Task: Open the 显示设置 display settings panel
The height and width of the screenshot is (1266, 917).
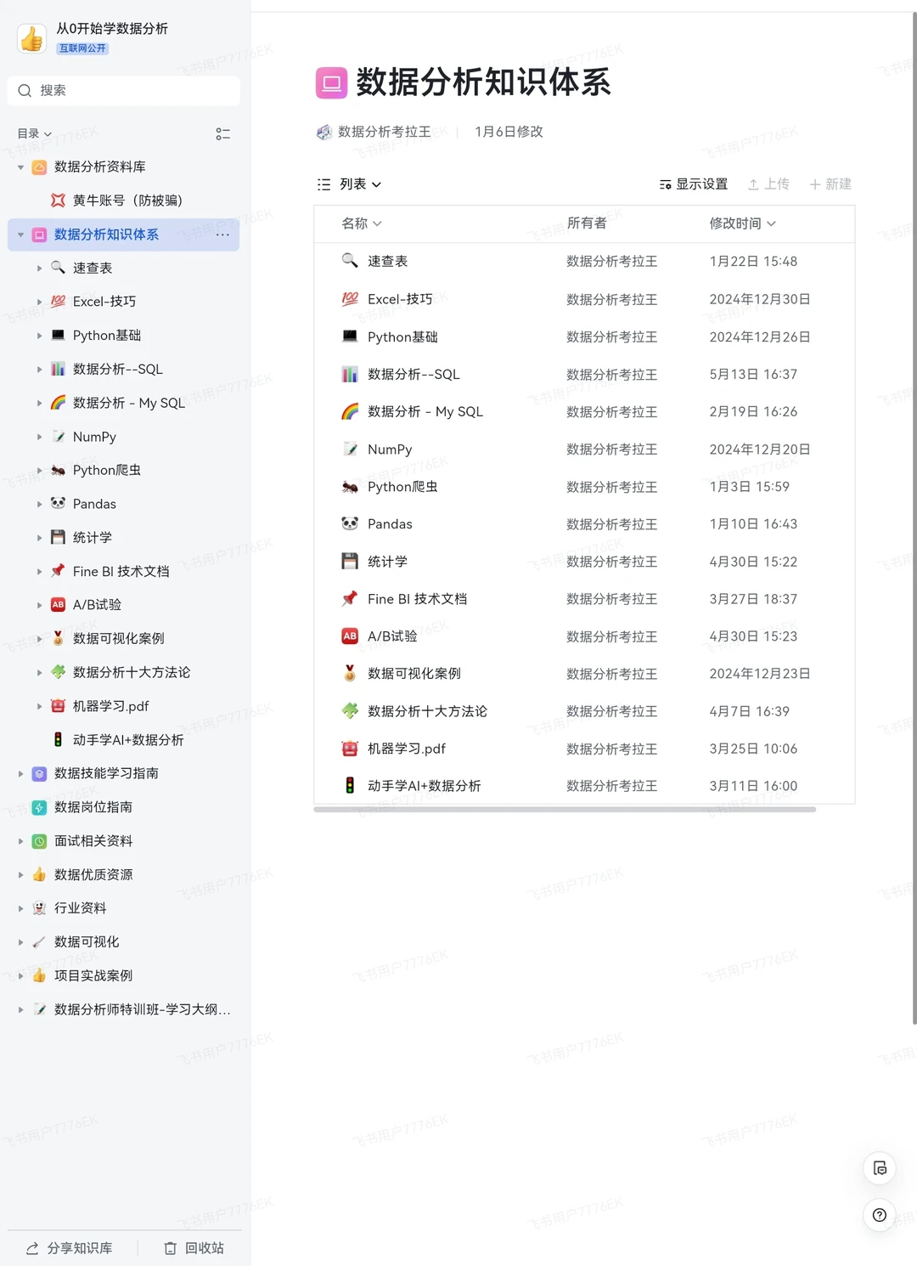Action: (692, 184)
